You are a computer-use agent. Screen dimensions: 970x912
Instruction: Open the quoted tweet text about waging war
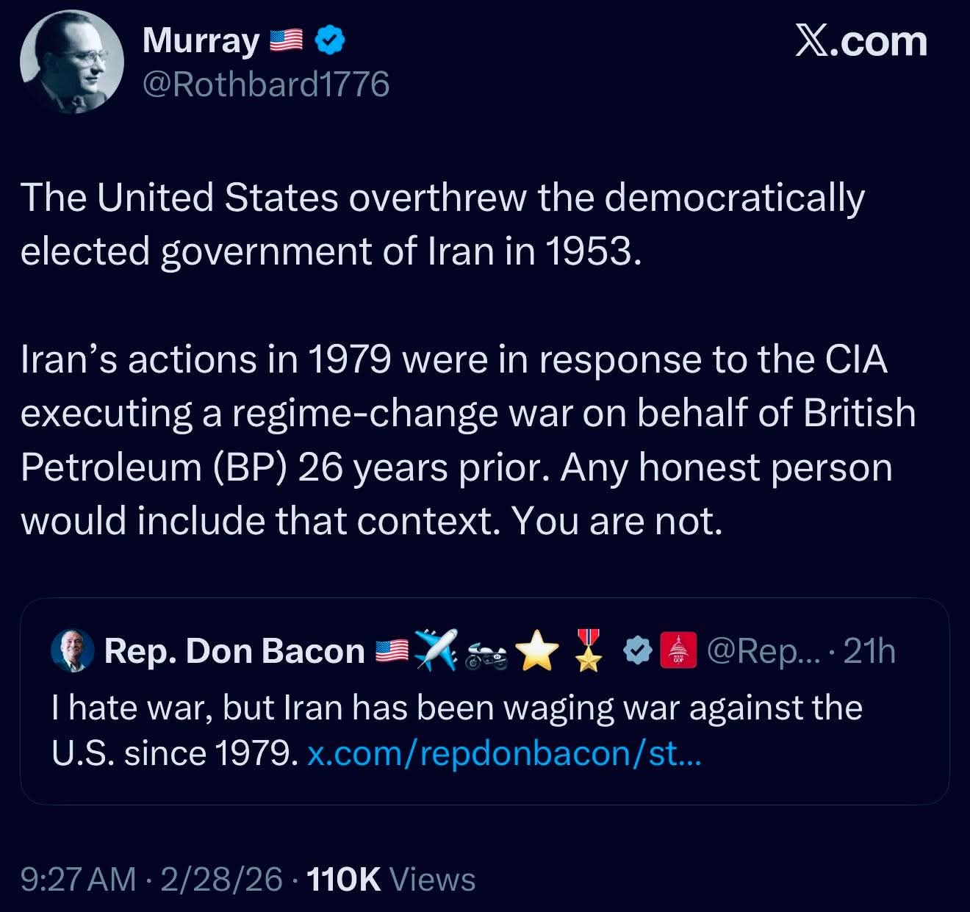[x=456, y=708]
